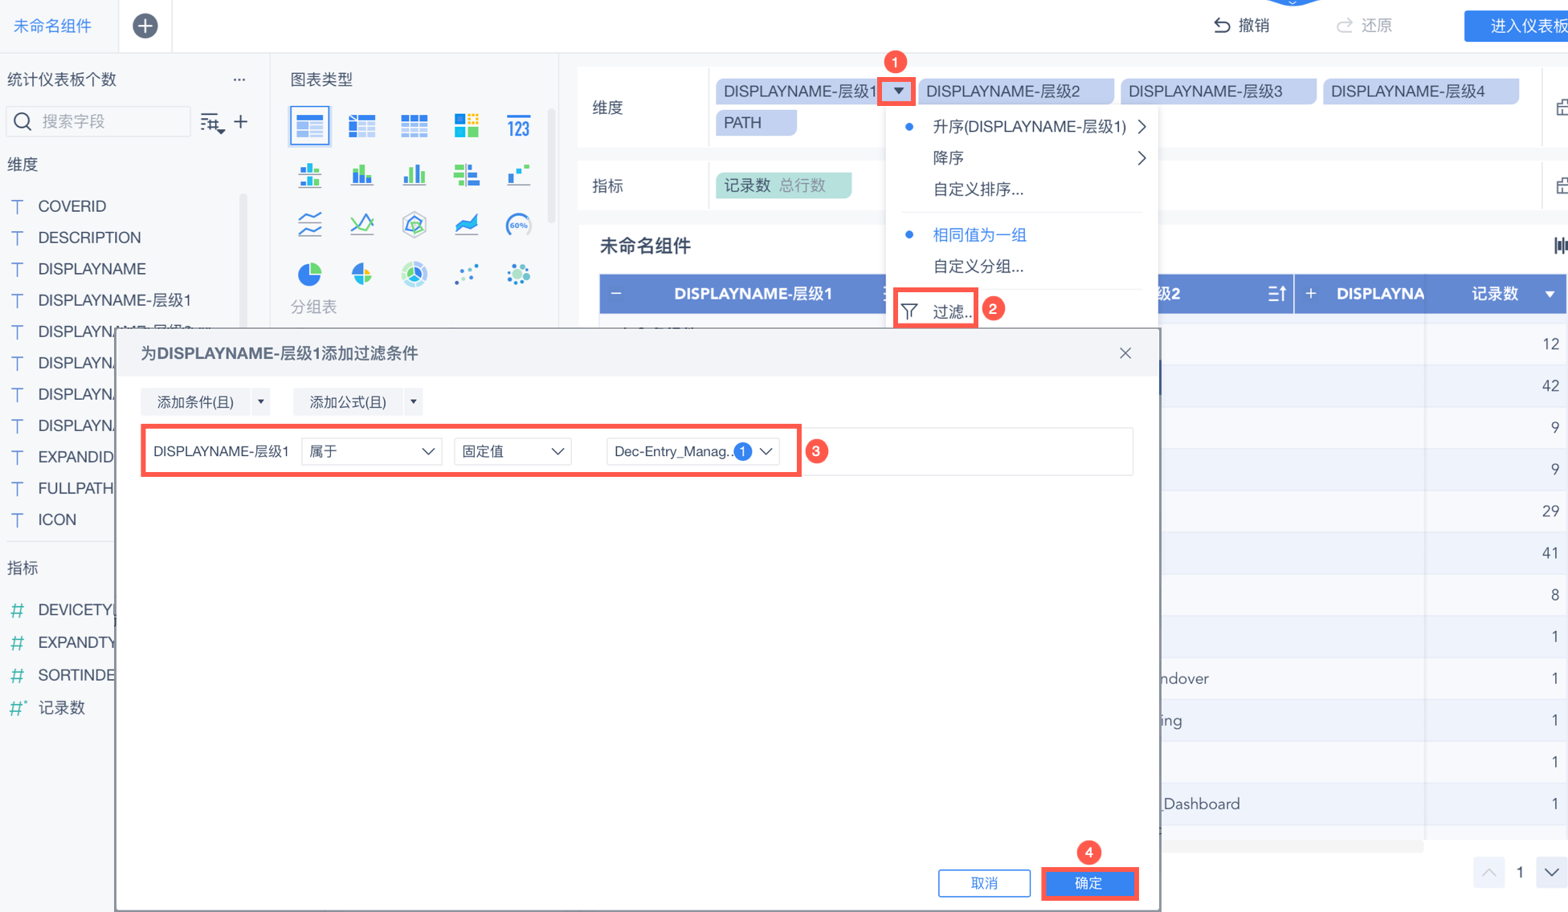Open the 属于 operator dropdown
This screenshot has height=912, width=1568.
pyautogui.click(x=371, y=451)
